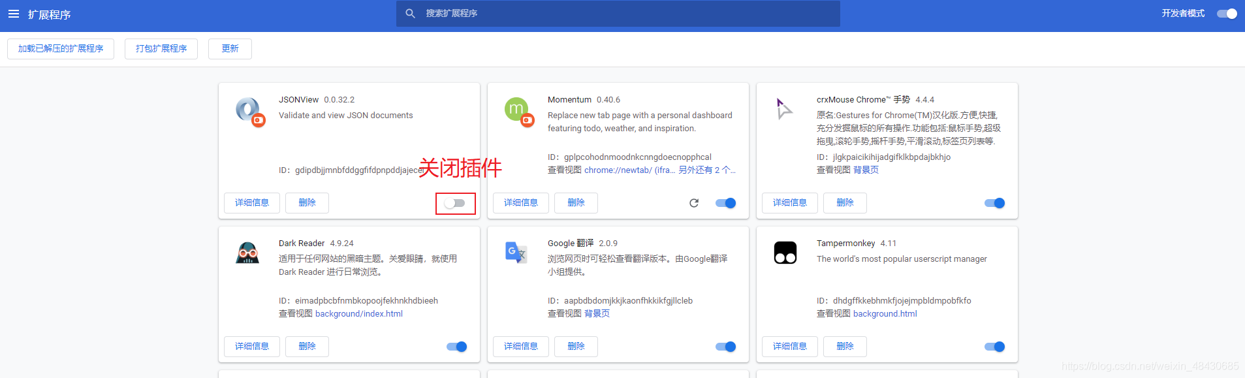Image resolution: width=1245 pixels, height=378 pixels.
Task: Click the Tampermonkey version 4.11 text
Action: (888, 244)
